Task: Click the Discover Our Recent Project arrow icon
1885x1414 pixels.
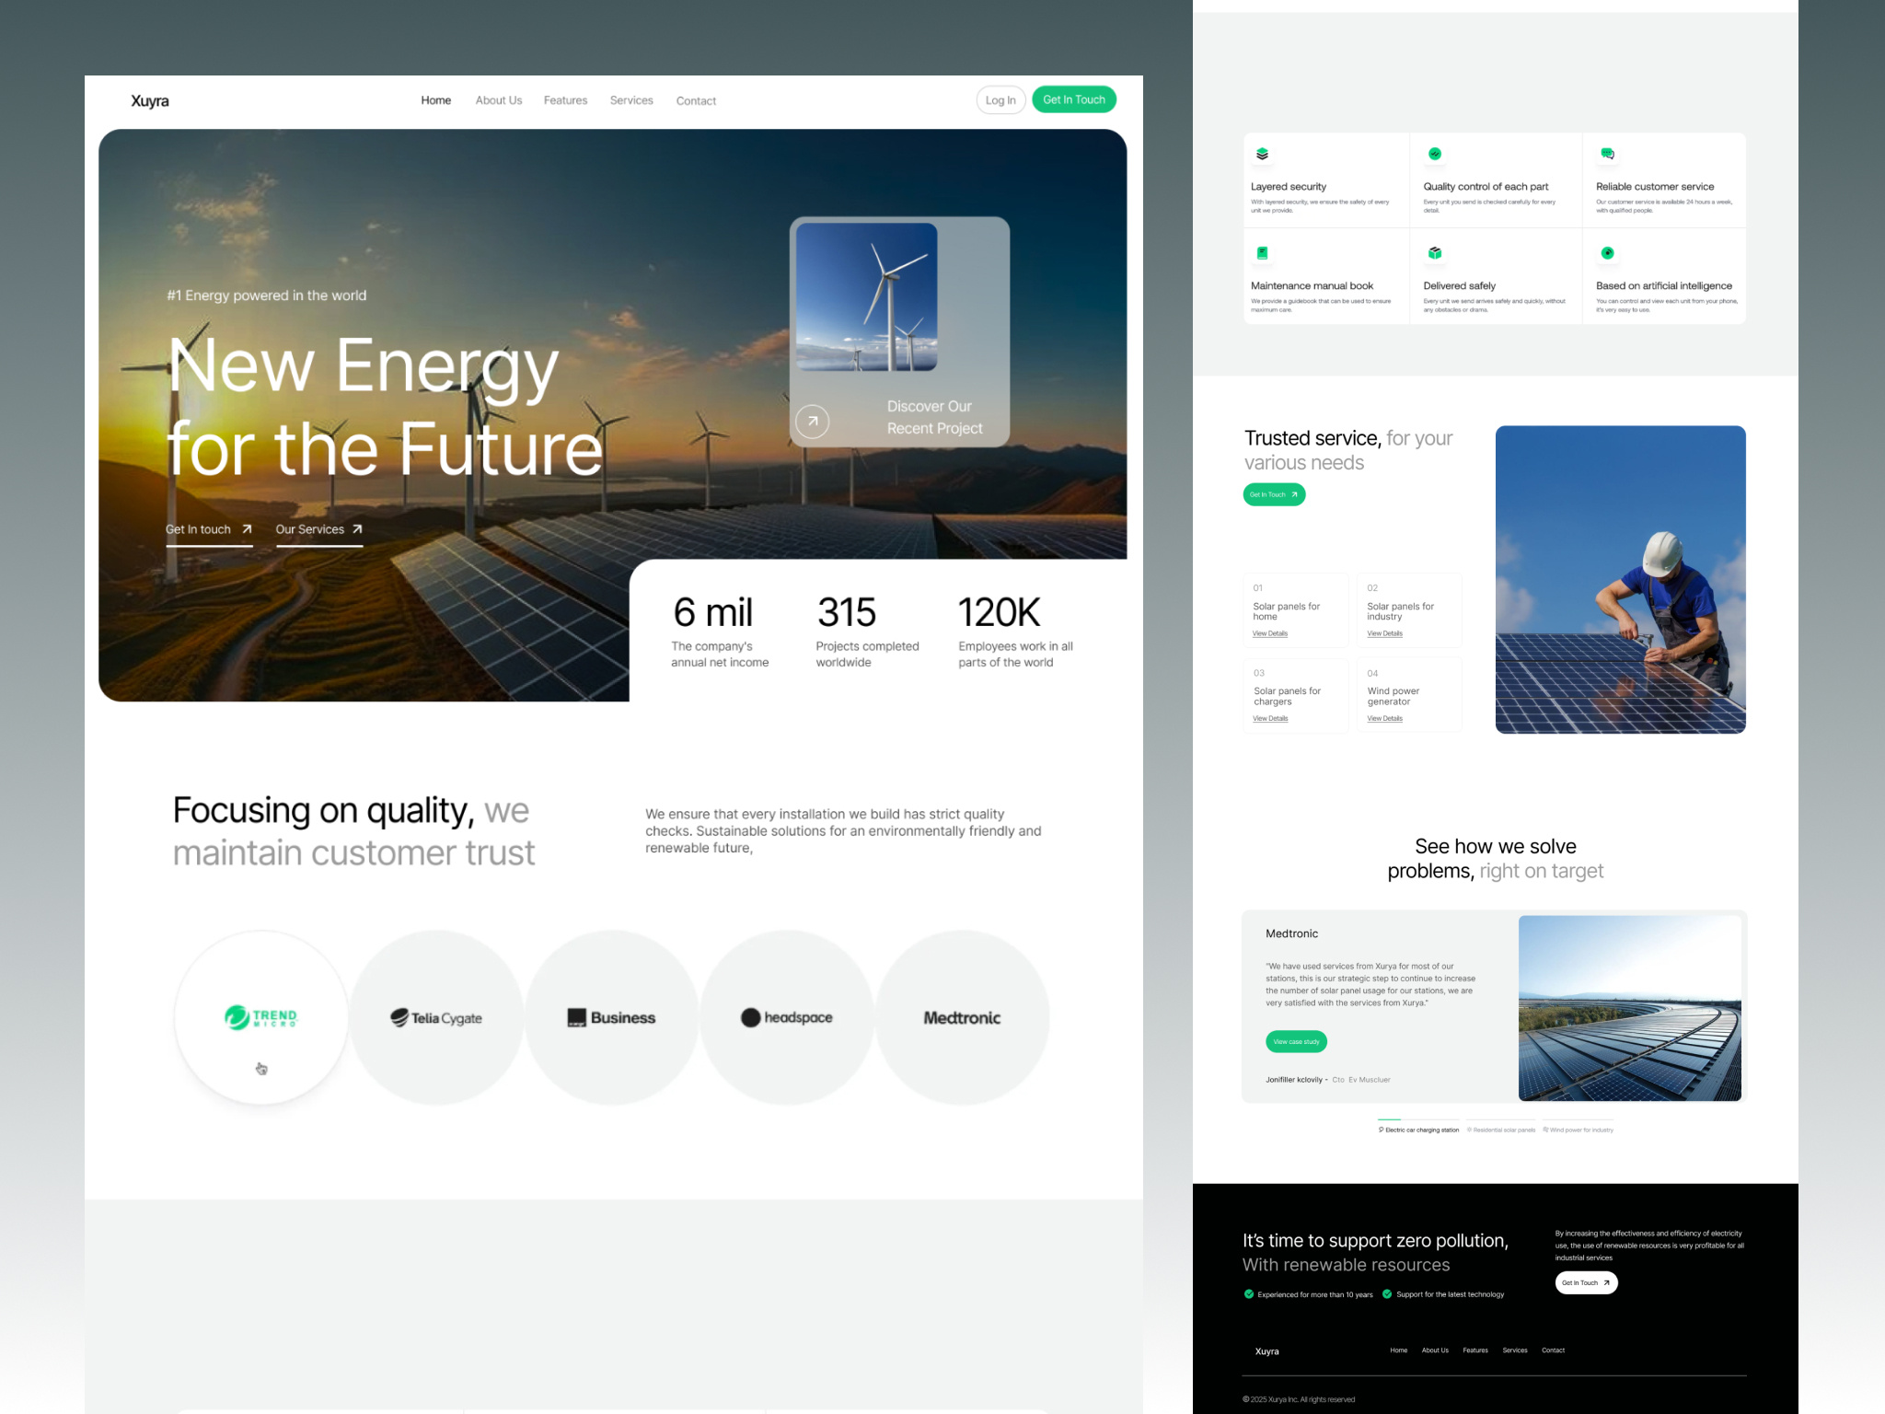Action: coord(813,421)
